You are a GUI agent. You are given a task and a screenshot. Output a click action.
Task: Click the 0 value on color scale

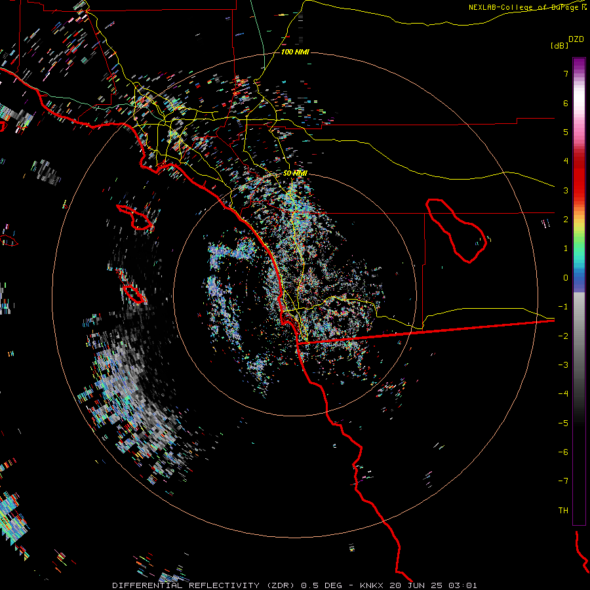566,278
